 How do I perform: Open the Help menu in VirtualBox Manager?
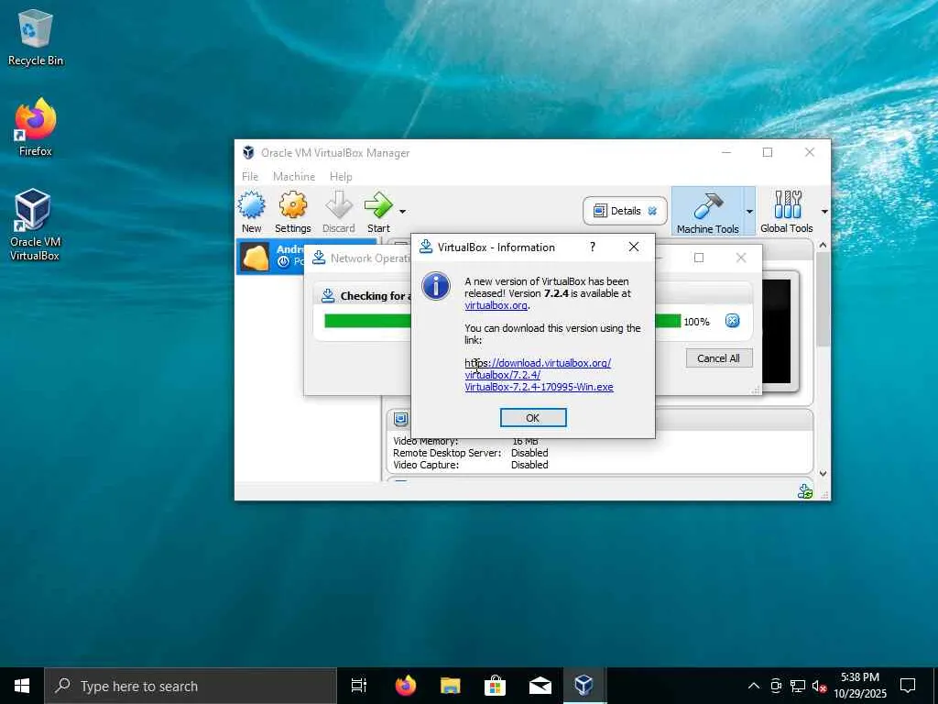coord(341,177)
